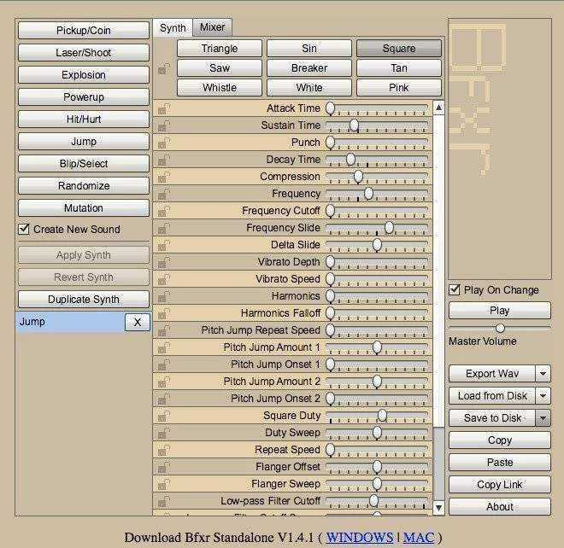Select the Jump item in sound list
Image resolution: width=564 pixels, height=548 pixels.
coord(70,322)
